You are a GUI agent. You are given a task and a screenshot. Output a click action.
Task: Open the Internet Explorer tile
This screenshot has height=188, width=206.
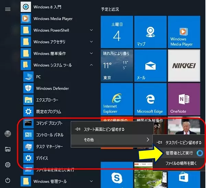tap(117, 99)
